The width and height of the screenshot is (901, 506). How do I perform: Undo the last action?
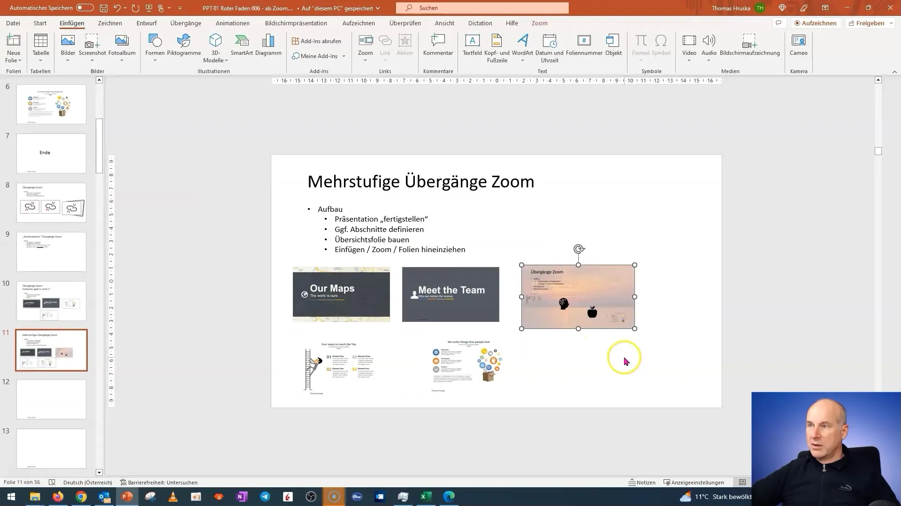117,8
